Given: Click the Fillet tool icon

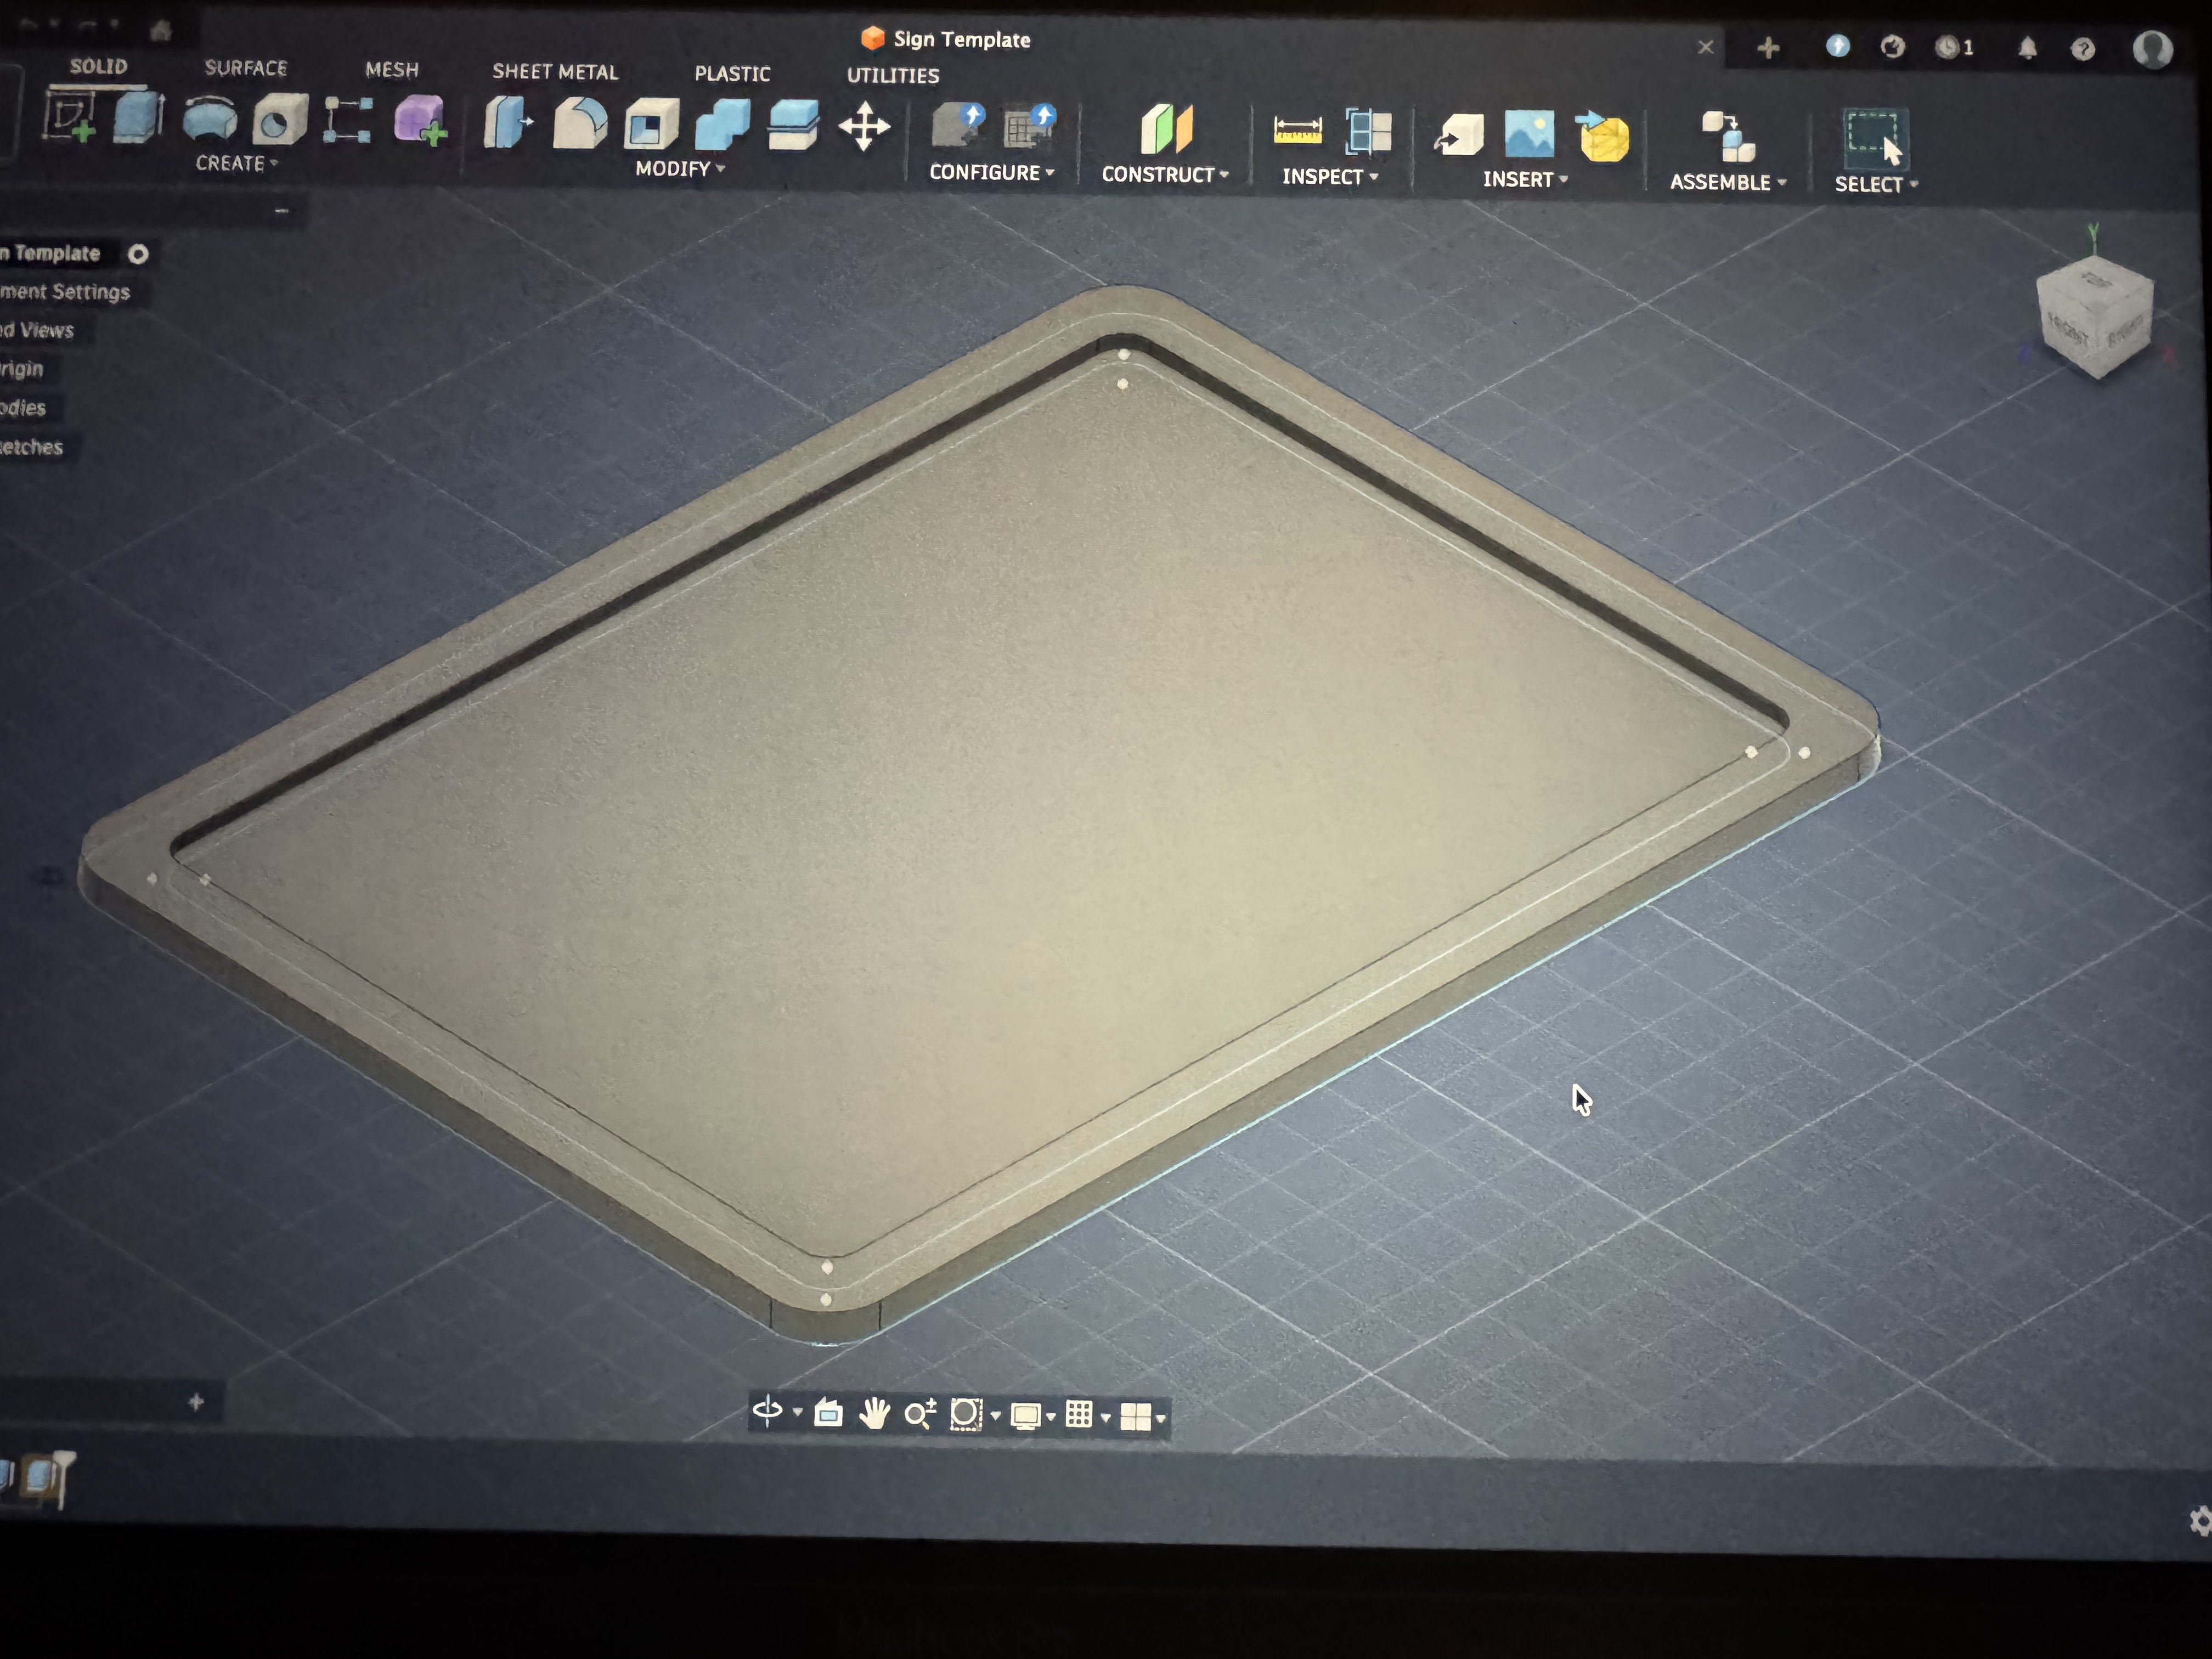Looking at the screenshot, I should point(579,124).
